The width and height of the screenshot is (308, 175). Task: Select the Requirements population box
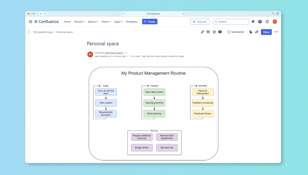point(106,113)
